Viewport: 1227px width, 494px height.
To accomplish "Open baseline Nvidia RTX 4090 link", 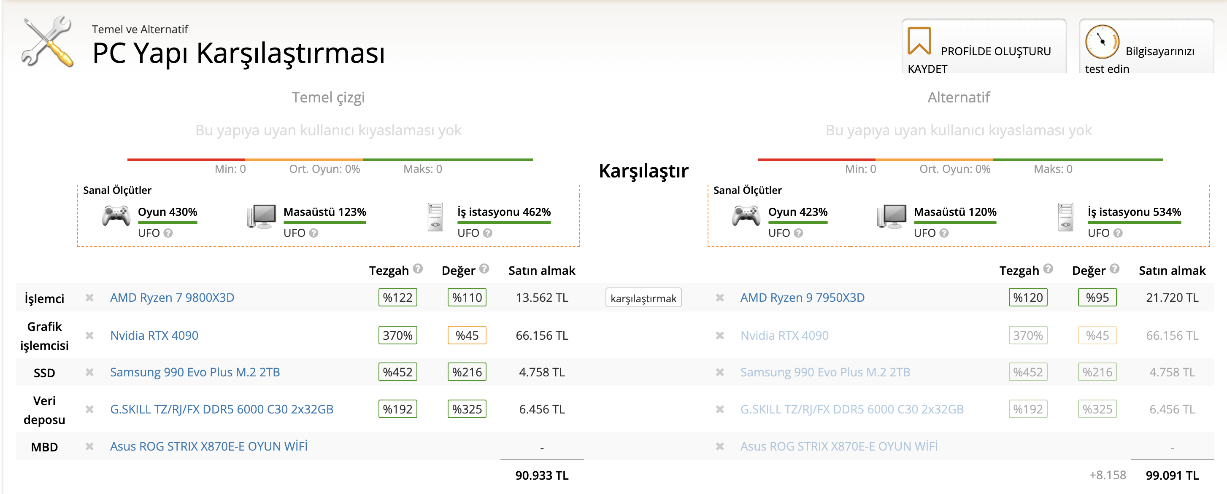I will pyautogui.click(x=154, y=336).
